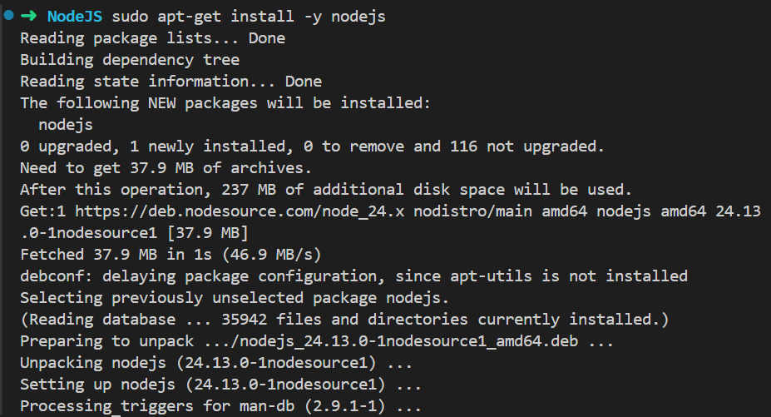Click the nodejs_24.13.0 .deb filename

point(381,341)
